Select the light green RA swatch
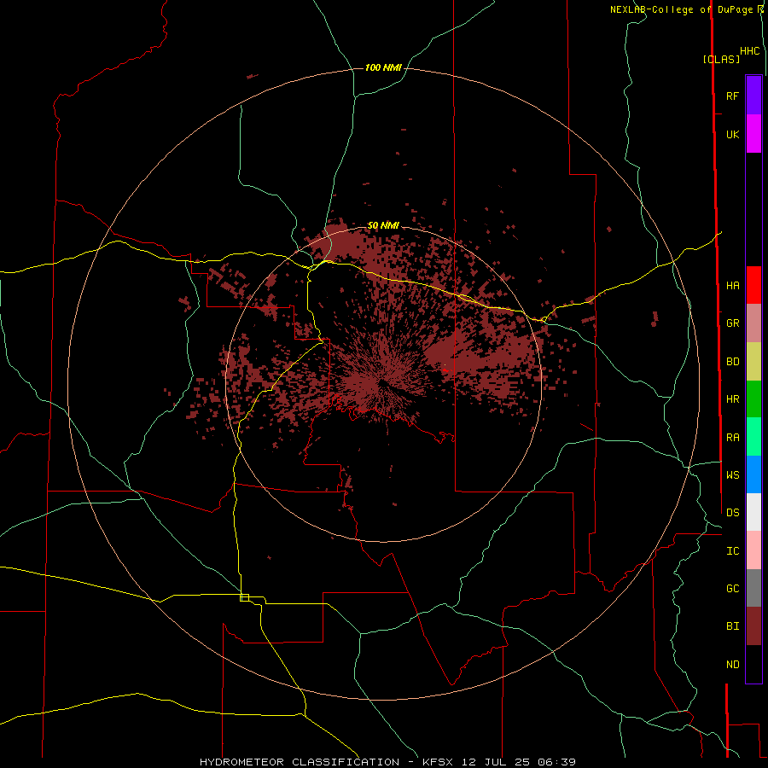 click(x=753, y=437)
